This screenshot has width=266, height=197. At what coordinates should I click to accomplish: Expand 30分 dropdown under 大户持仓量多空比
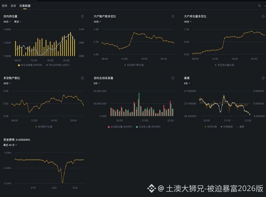pyautogui.click(x=188, y=22)
